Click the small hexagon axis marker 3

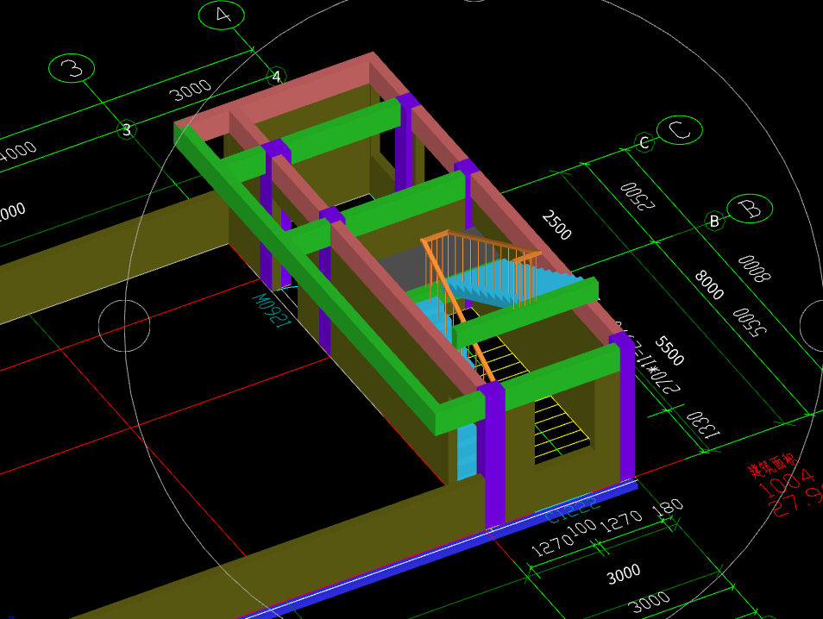(x=127, y=129)
